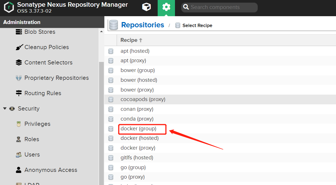
Task: Click the Content Selectors layers icon
Action: click(x=19, y=63)
